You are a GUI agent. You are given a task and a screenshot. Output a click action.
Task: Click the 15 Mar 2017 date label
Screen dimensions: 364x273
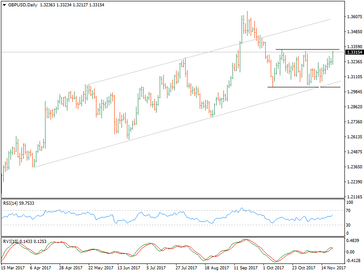pyautogui.click(x=14, y=269)
